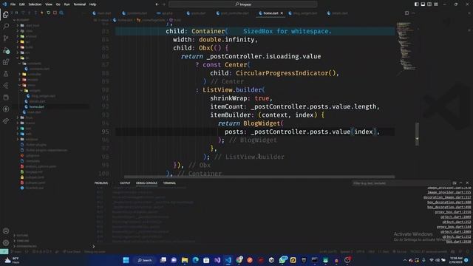The image size is (473, 266).
Task: Click the green restart debug icon
Action: (48, 13)
